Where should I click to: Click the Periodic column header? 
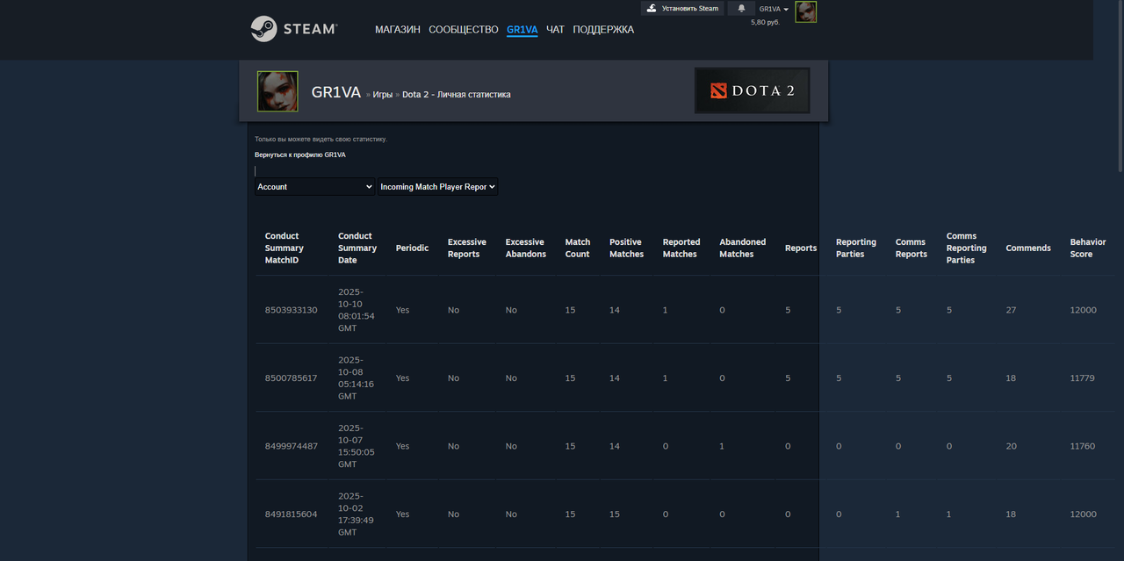412,248
